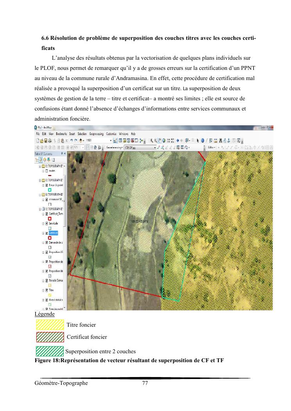The image size is (291, 411).
Task: Click the Save icon in the toolbar
Action: point(46,140)
